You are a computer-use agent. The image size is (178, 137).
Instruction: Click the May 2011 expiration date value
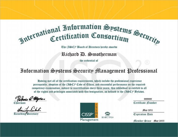[148, 110]
